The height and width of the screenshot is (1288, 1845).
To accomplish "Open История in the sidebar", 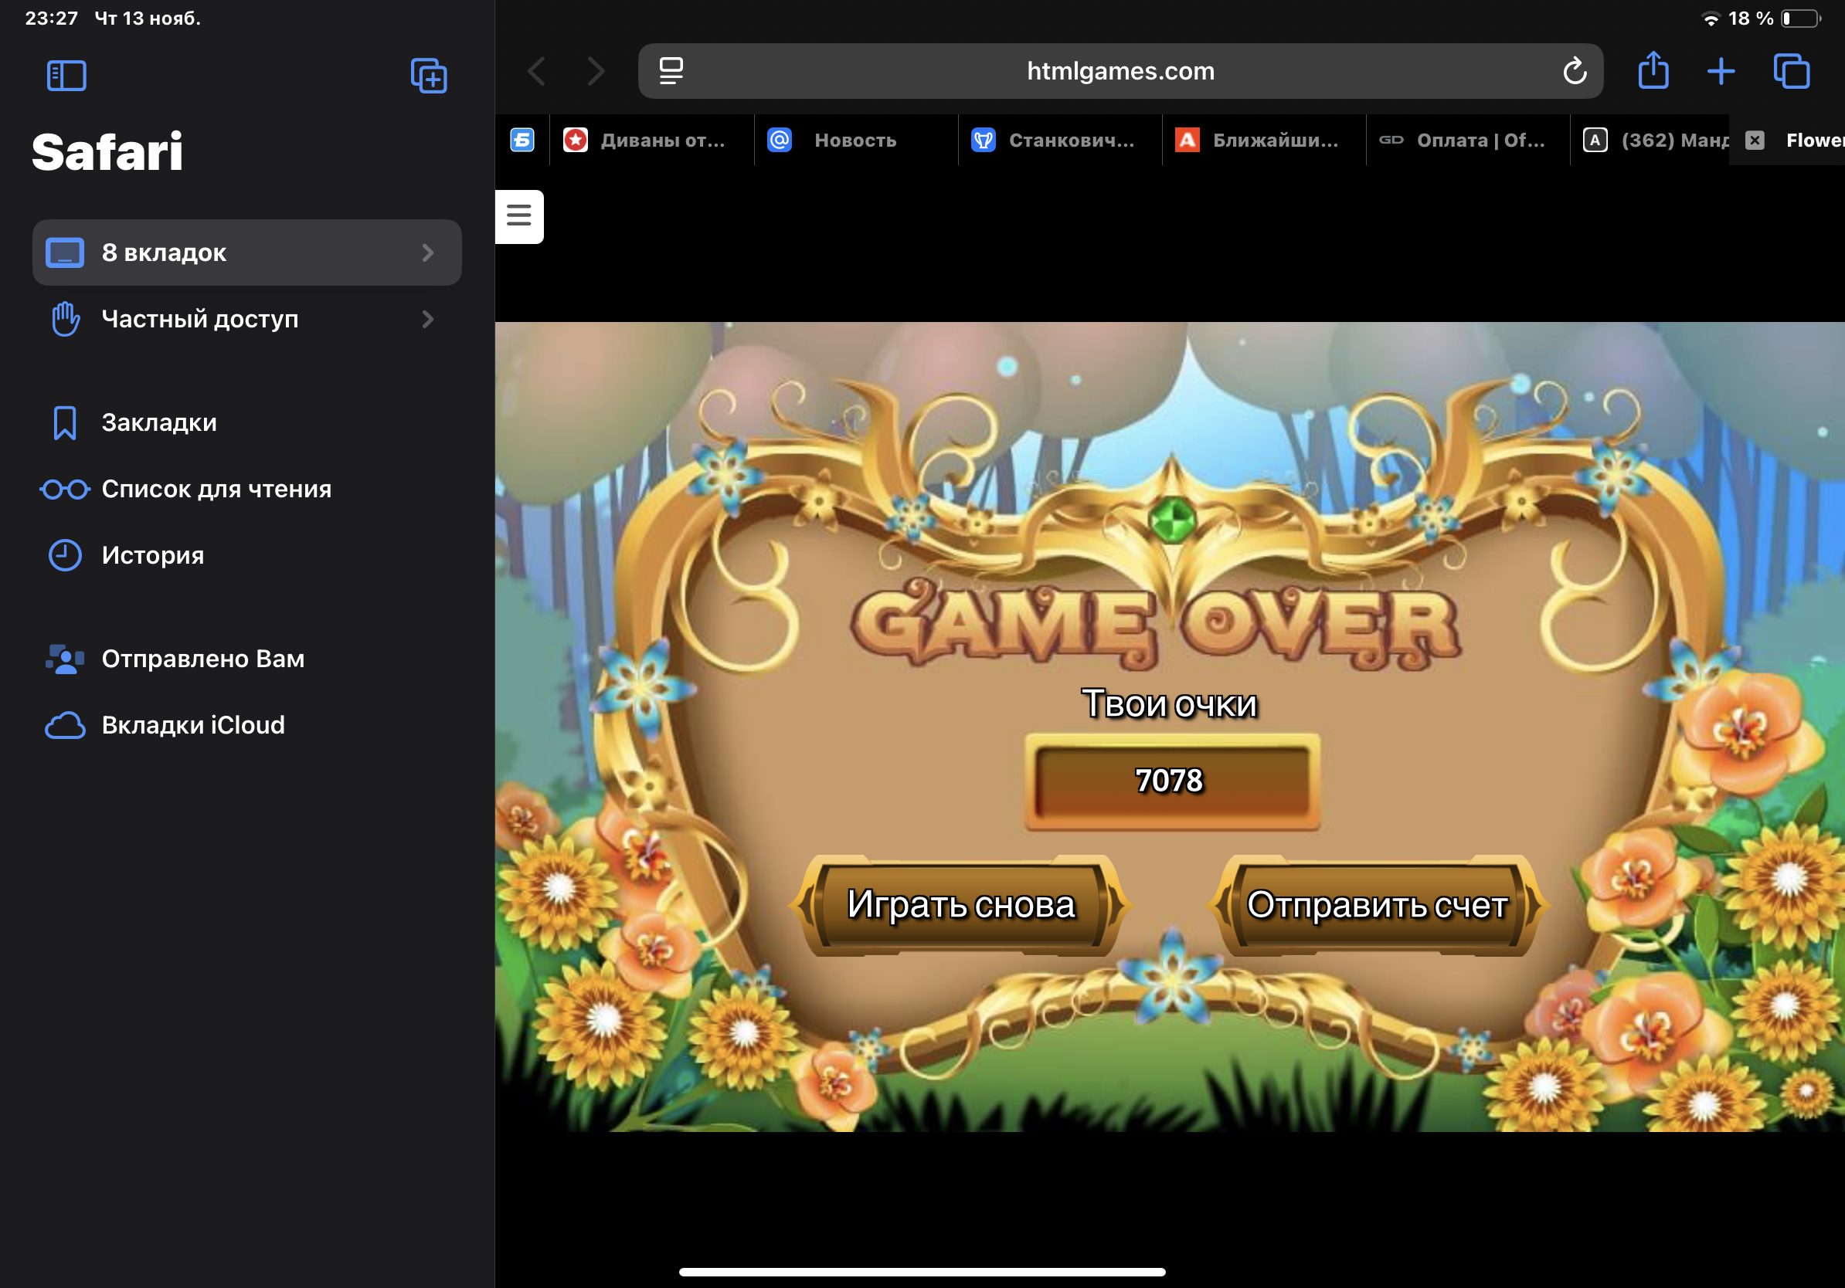I will (153, 556).
